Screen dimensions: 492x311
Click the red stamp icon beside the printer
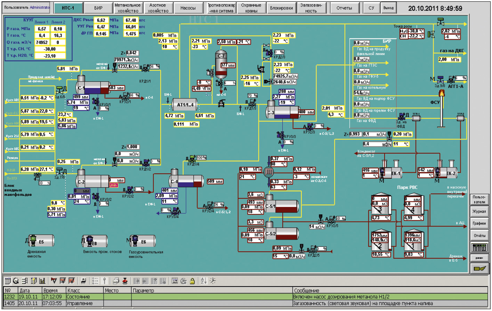(x=125, y=281)
